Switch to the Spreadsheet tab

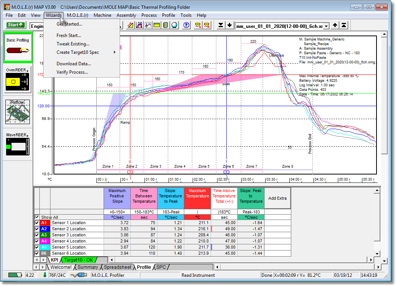pos(118,267)
